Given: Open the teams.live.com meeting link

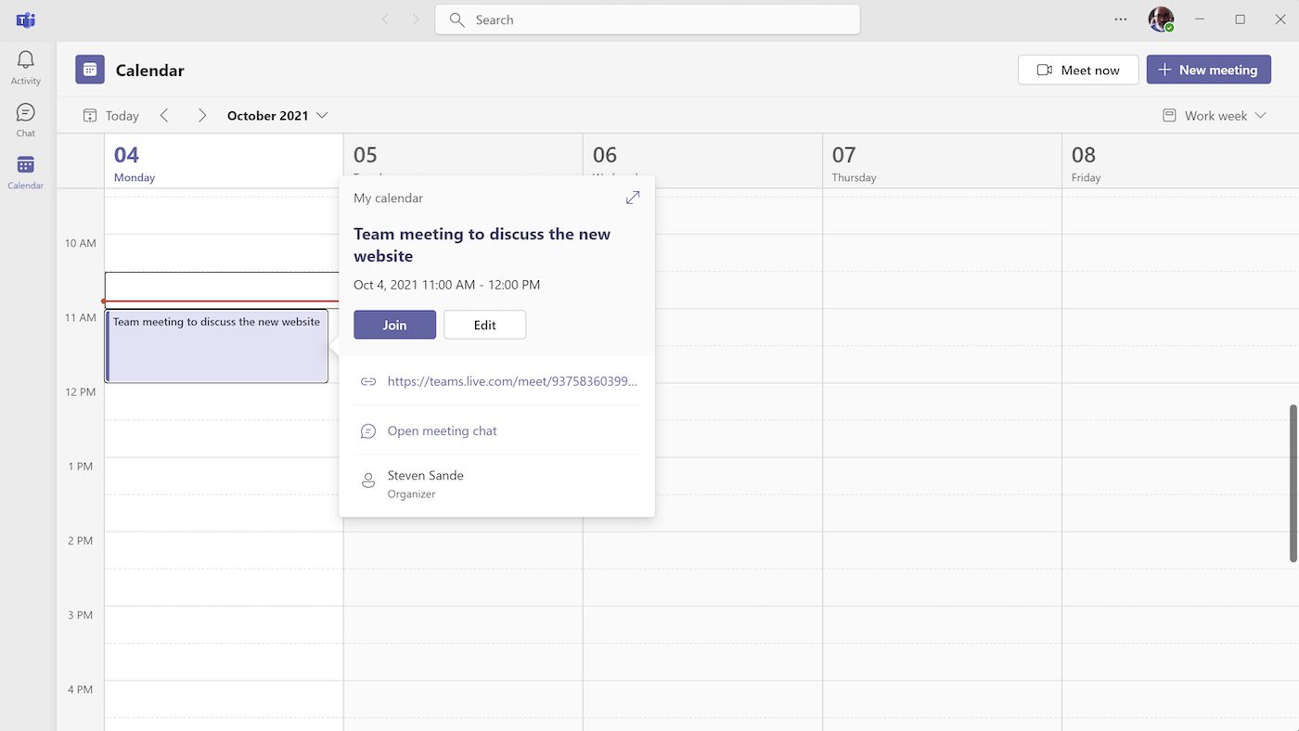Looking at the screenshot, I should 512,381.
